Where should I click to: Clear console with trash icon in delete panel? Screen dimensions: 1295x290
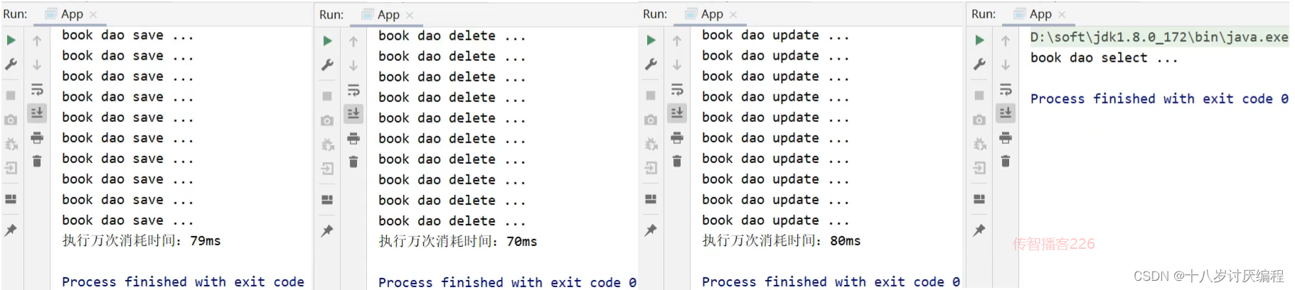353,162
